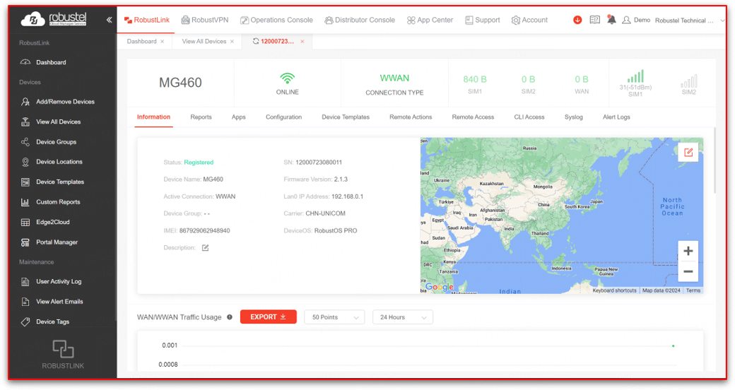Close the 12000723 device tab
735x390 pixels.
302,41
